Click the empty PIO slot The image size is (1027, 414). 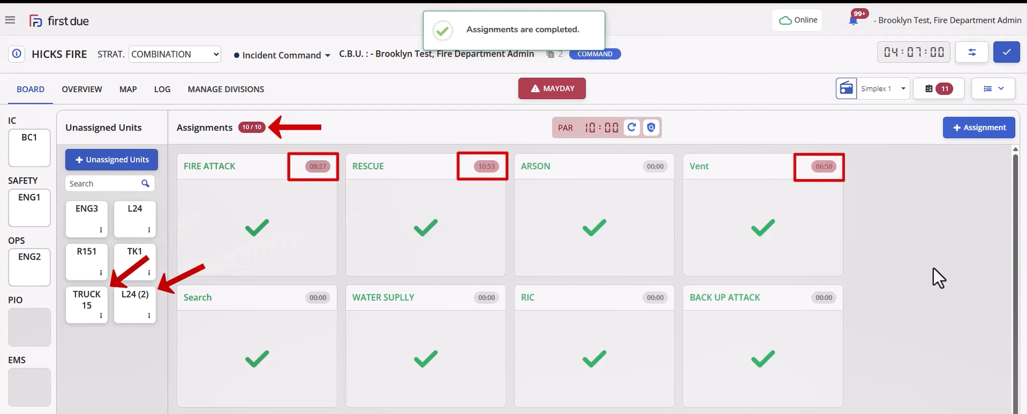coord(29,327)
